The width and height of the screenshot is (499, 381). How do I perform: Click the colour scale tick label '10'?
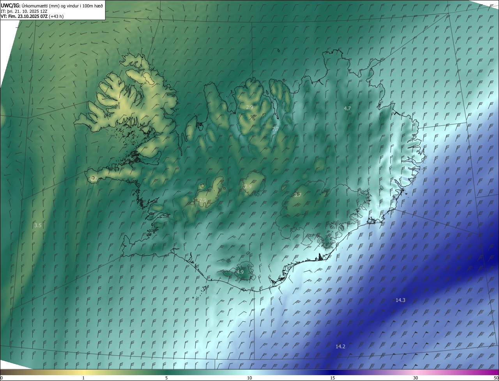tap(249, 378)
